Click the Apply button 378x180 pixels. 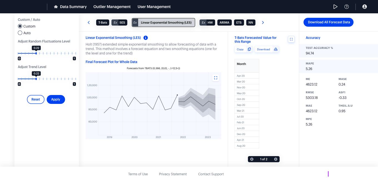pos(56,99)
